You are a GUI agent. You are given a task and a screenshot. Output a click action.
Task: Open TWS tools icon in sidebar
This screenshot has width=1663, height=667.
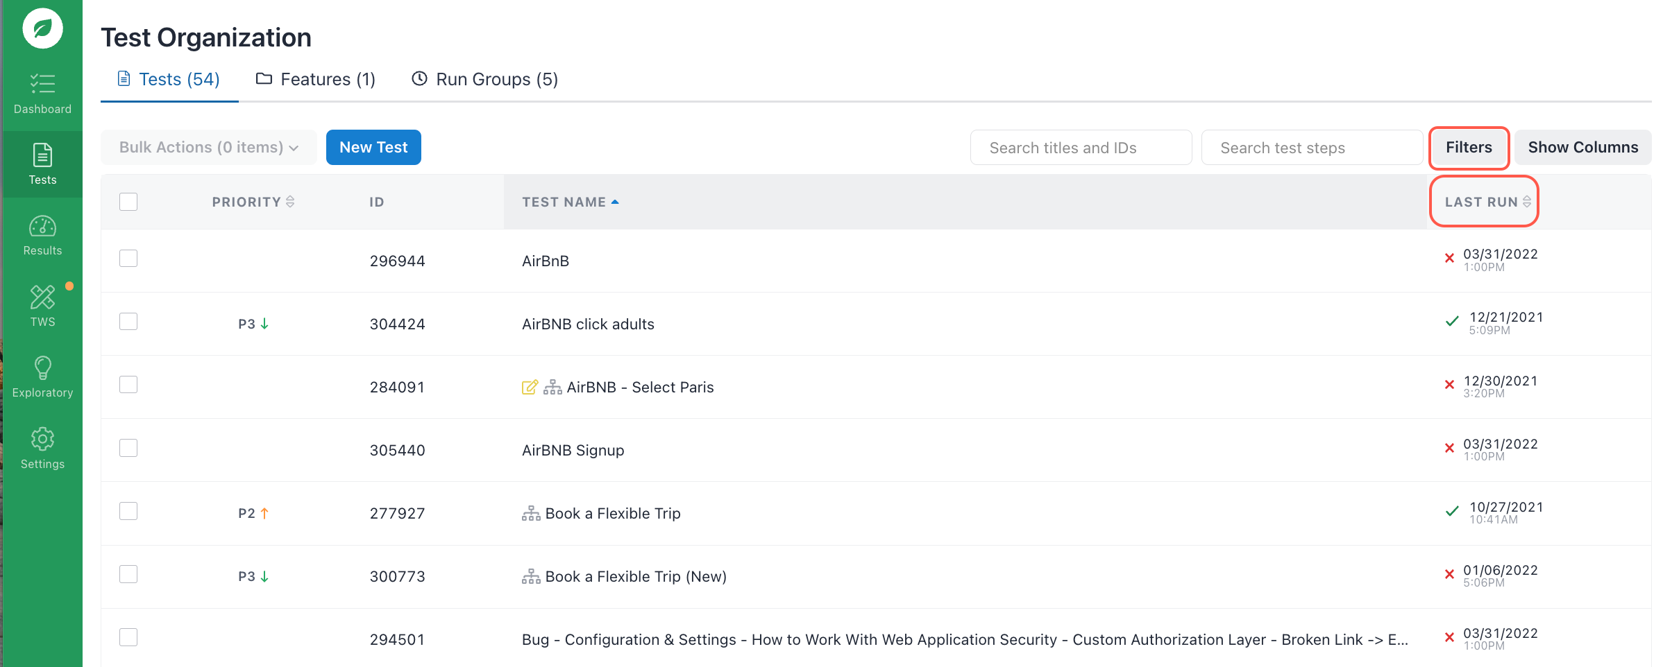[x=42, y=297]
